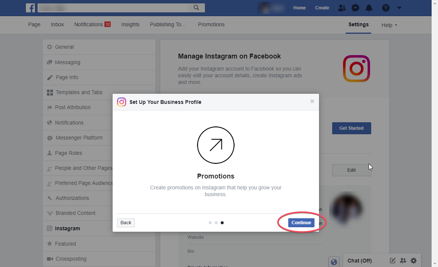Open chat options gear icon

414,261
